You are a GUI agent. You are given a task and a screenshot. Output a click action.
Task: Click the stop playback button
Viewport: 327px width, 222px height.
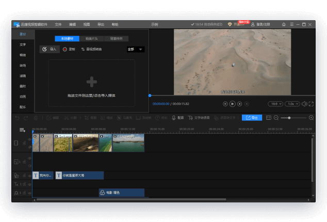click(x=247, y=104)
